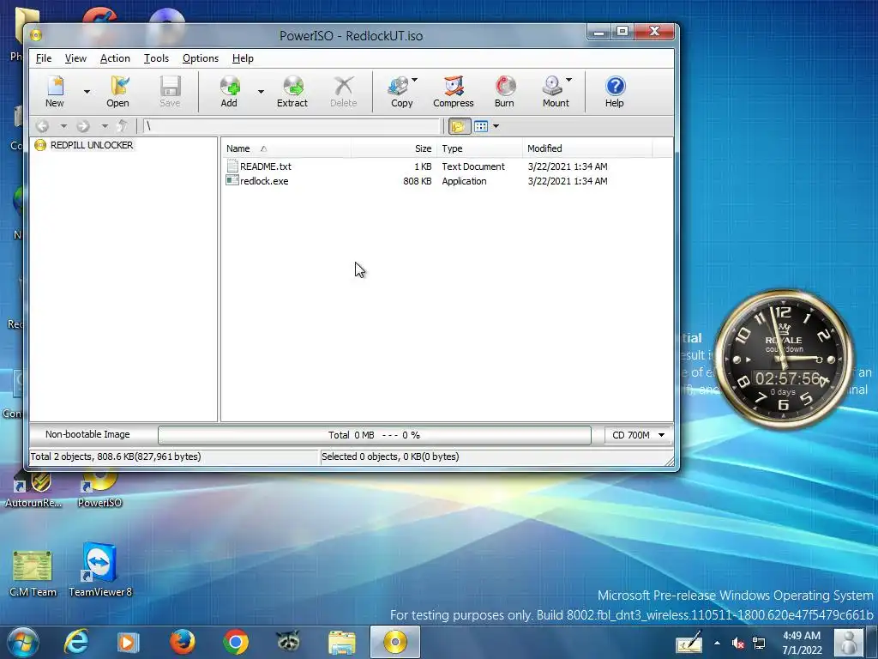This screenshot has height=659, width=878.
Task: Click Non-bootable Image status label
Action: (x=87, y=434)
